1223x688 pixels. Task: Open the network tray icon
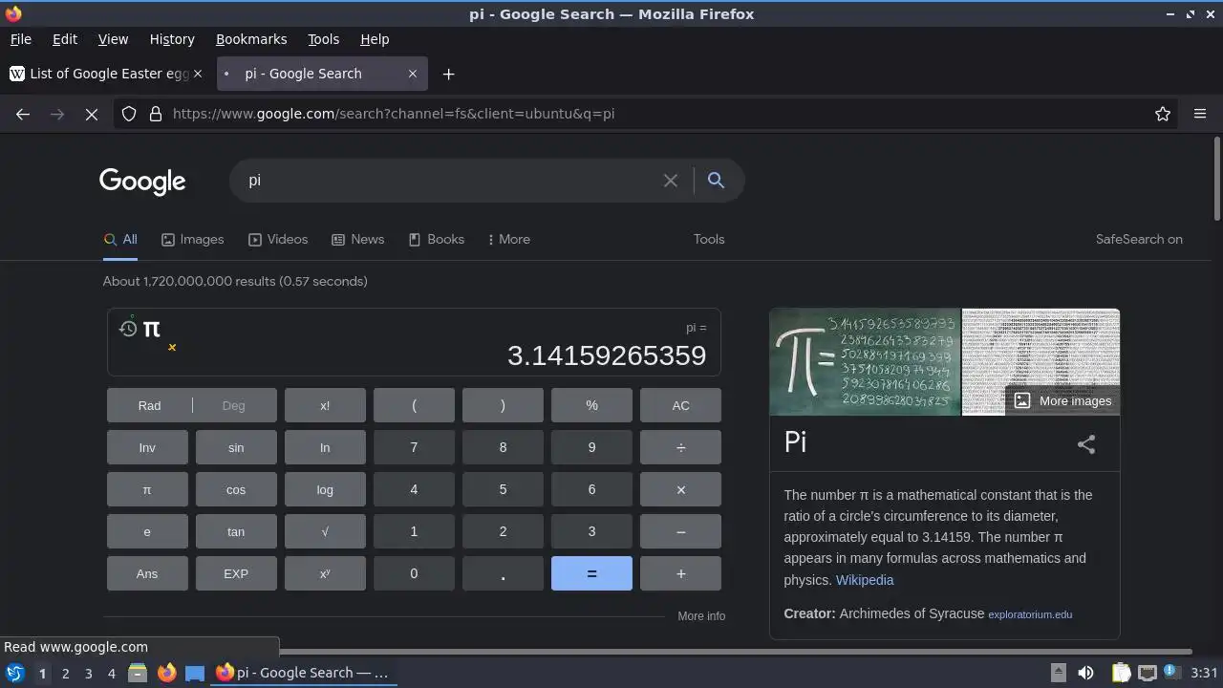(x=1148, y=673)
